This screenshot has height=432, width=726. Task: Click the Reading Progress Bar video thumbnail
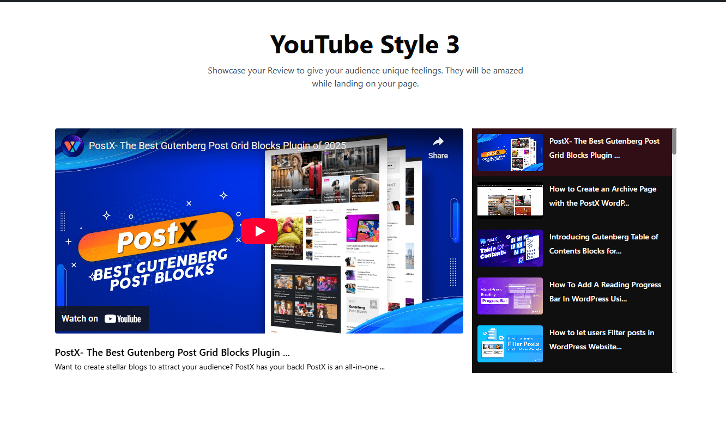[510, 296]
